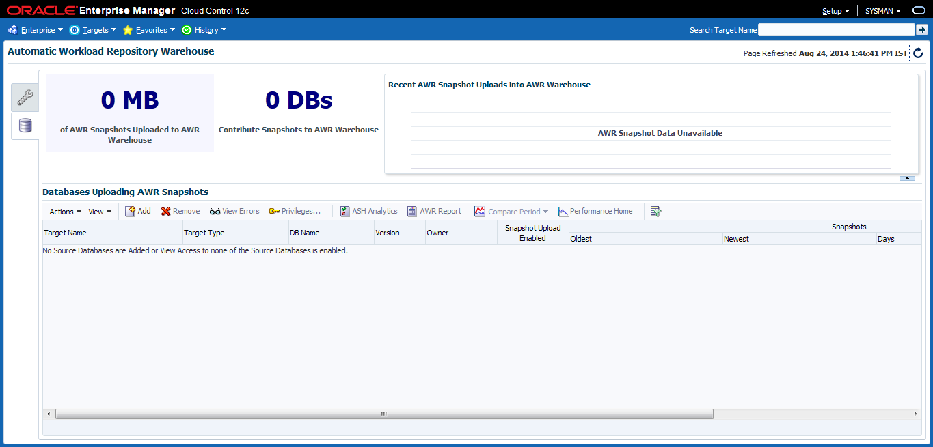Click in the Search Target Name field

pos(836,29)
